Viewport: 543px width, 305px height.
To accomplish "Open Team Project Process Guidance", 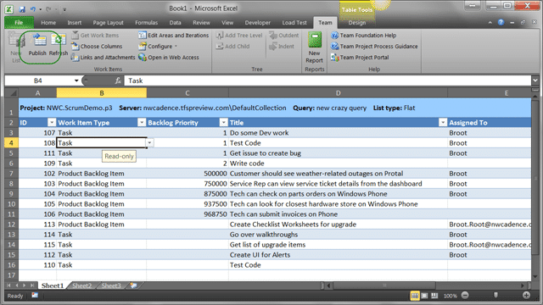I will pos(374,47).
